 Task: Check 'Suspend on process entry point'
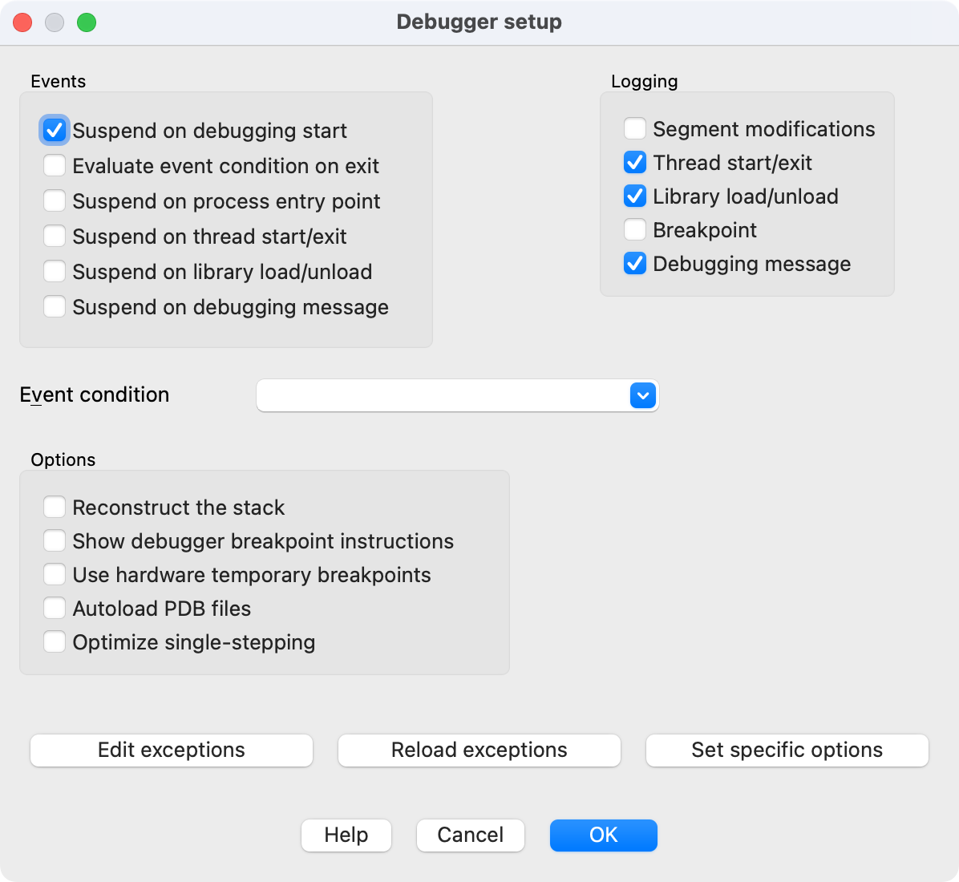pos(55,200)
